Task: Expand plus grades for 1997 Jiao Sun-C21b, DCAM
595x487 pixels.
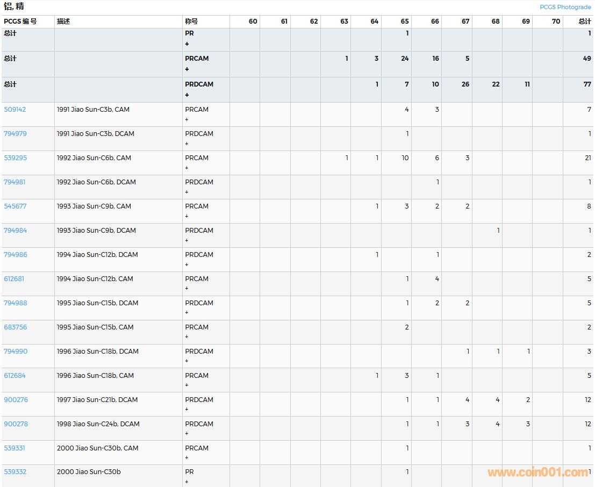Action: [187, 410]
